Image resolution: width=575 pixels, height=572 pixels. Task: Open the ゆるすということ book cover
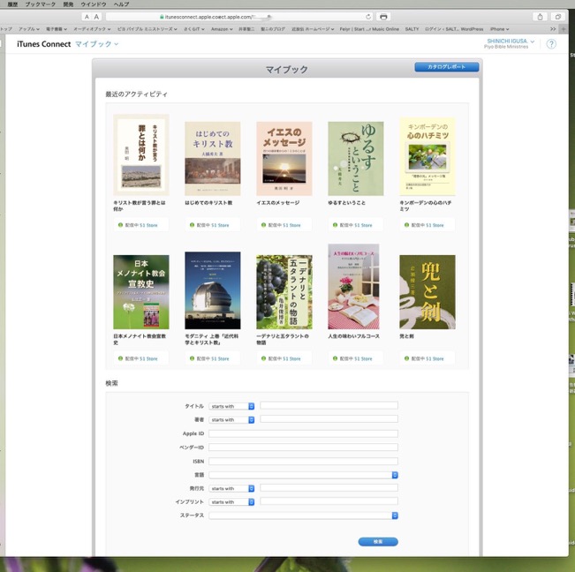[x=355, y=158]
